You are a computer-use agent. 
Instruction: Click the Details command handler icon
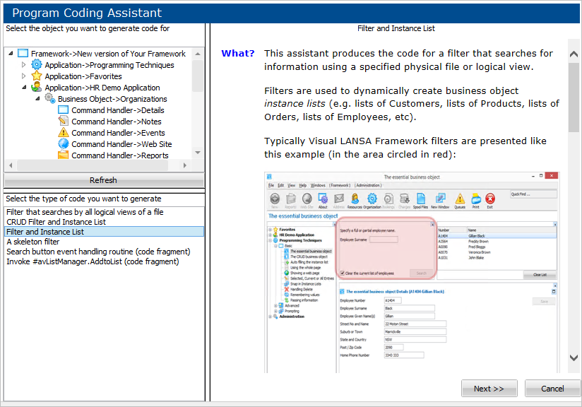(64, 110)
